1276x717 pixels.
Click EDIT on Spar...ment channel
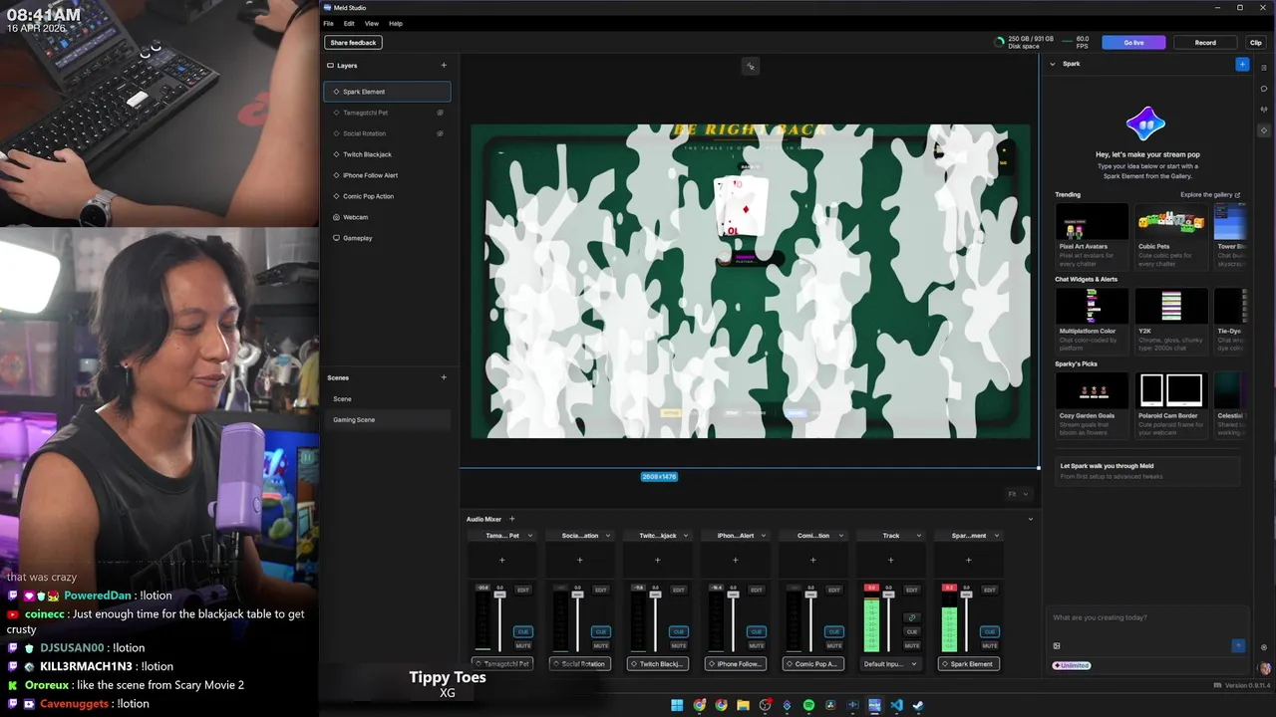click(x=990, y=590)
